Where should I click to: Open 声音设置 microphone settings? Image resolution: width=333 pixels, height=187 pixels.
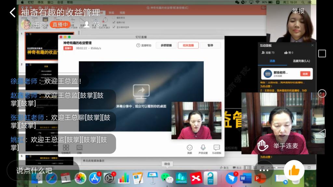203,149
